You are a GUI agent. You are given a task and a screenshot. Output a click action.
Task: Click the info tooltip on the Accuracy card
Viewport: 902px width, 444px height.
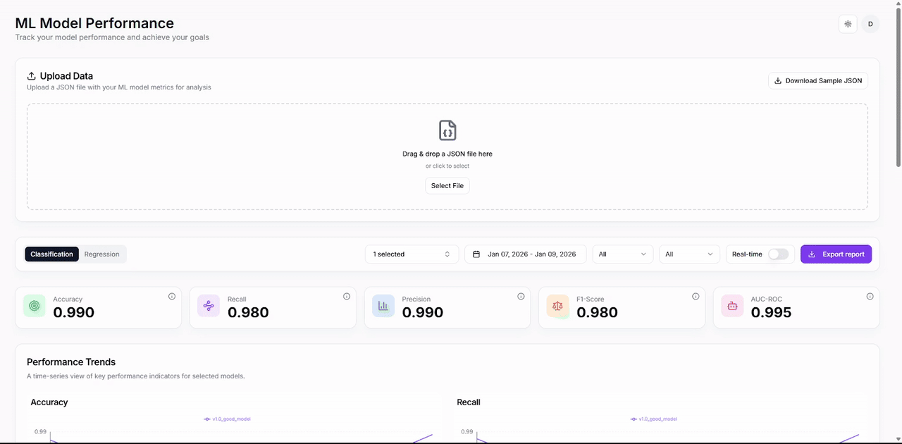click(171, 297)
